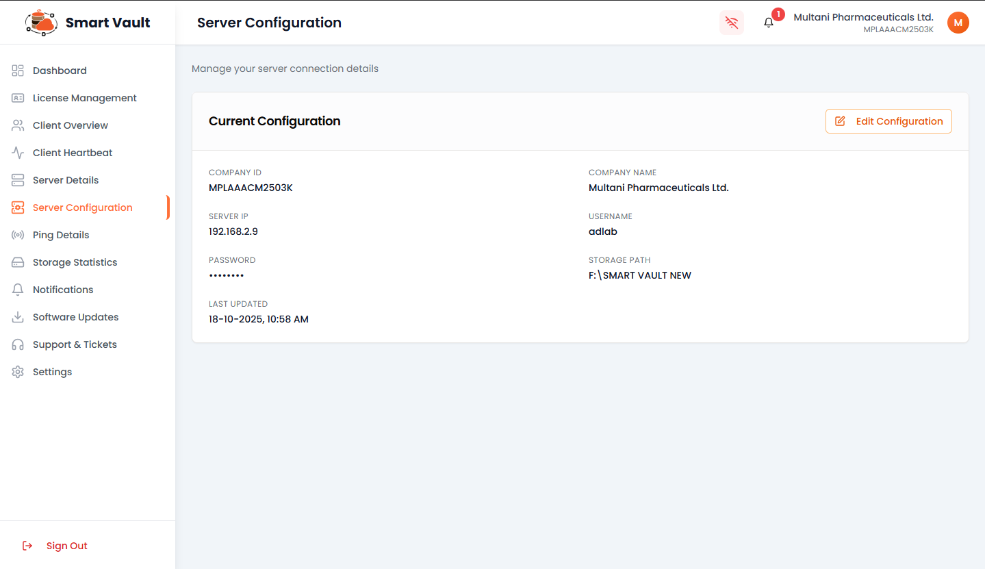Click the Smart Vault logo icon
Screen dimensions: 985x569
40,22
